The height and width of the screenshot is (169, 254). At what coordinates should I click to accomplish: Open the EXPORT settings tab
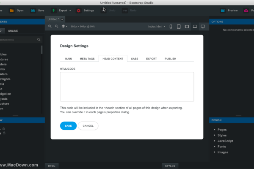click(151, 59)
